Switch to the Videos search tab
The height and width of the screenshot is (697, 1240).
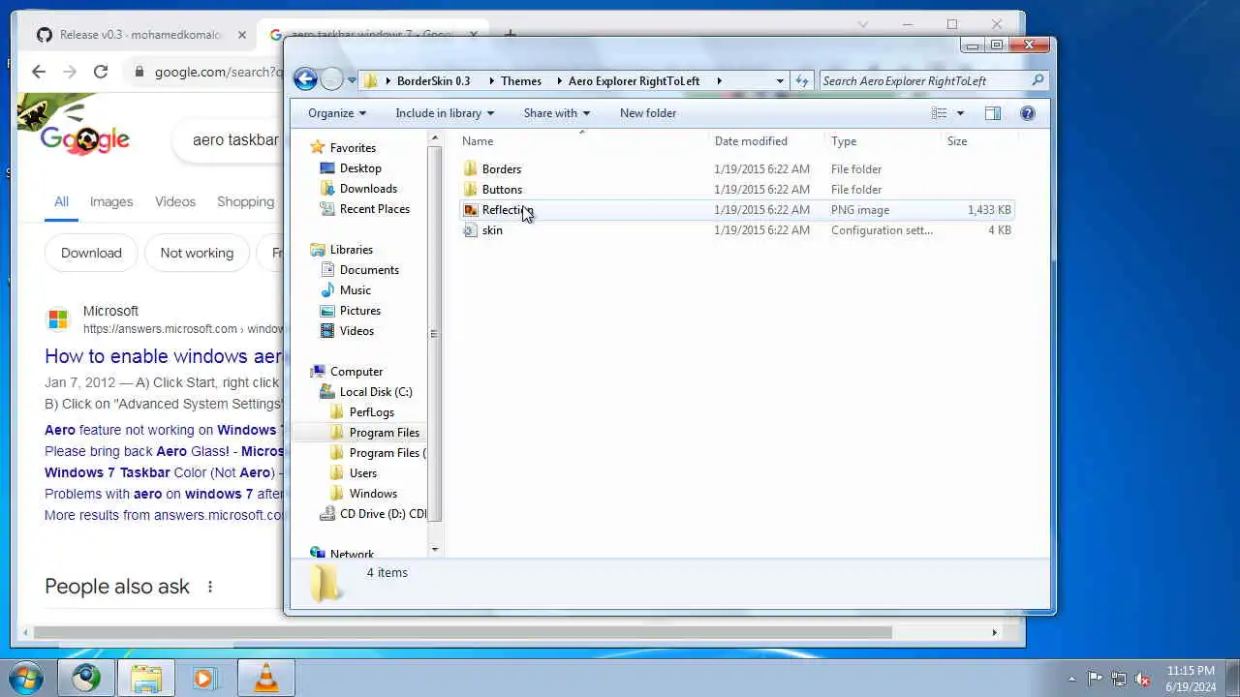click(175, 201)
